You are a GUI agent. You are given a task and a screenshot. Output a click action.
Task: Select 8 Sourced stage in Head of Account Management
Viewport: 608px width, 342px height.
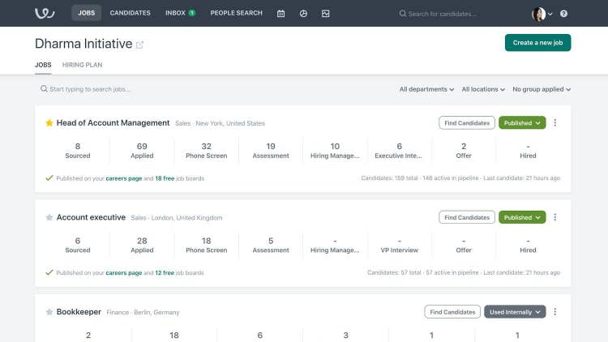coord(78,151)
